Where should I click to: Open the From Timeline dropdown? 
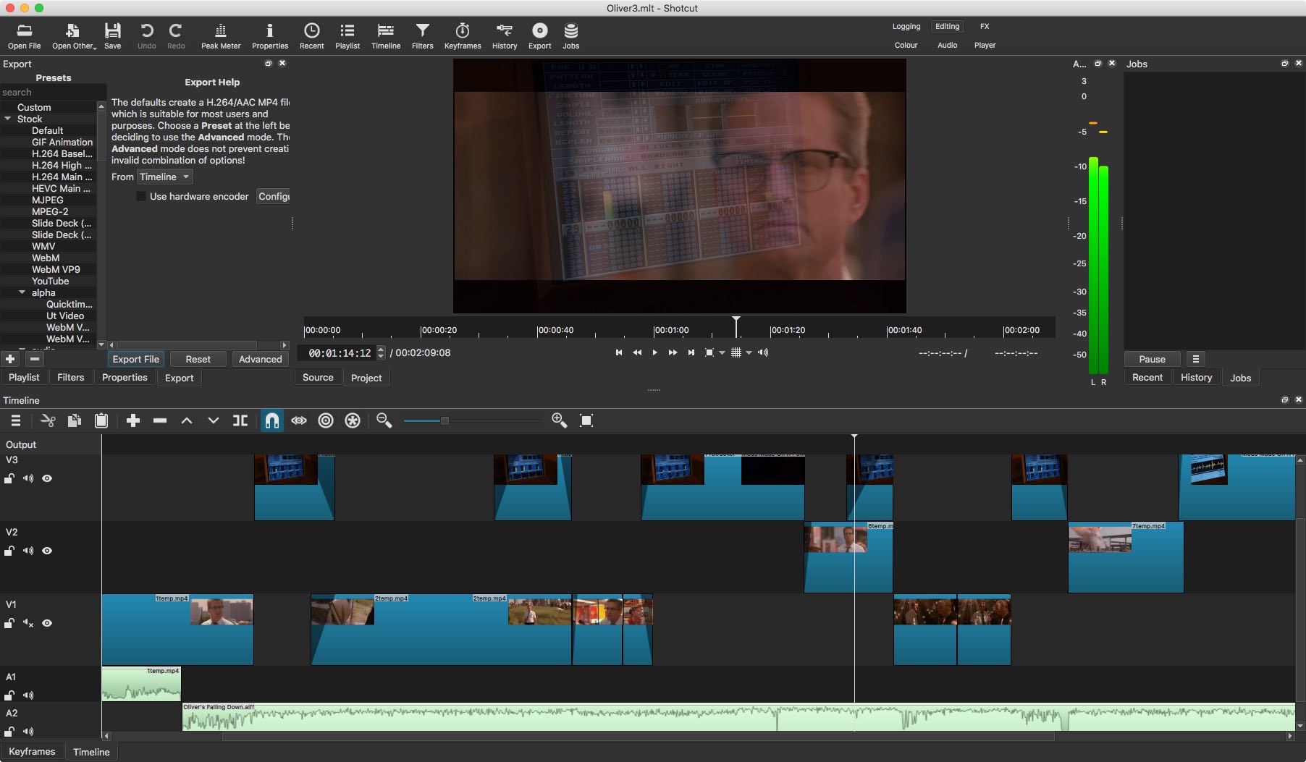[x=165, y=177]
